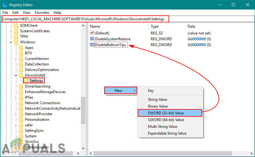This screenshot has width=255, height=157.
Task: Click tree pane horizontal scroll right arrow
Action: (x=78, y=153)
